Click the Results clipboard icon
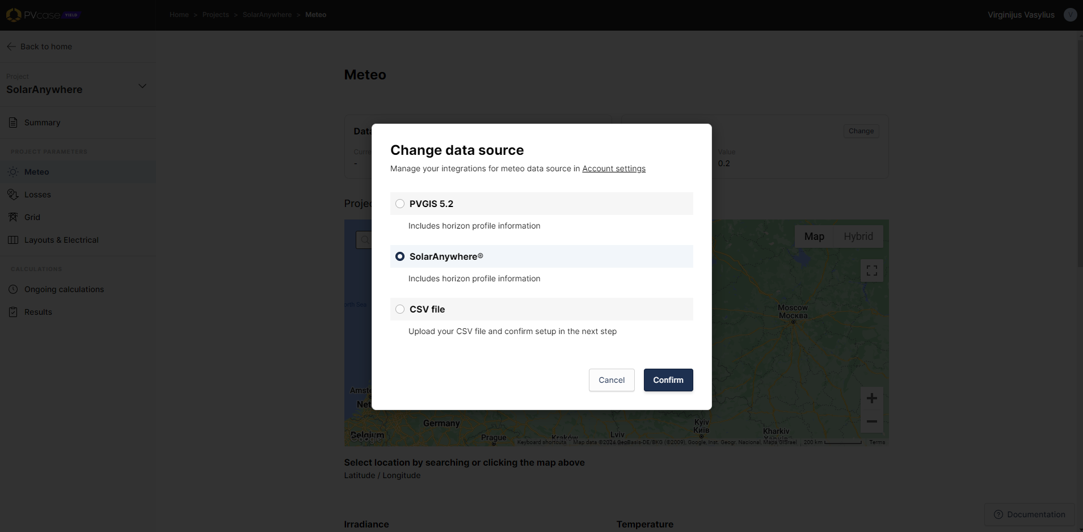Image resolution: width=1083 pixels, height=532 pixels. (x=13, y=312)
